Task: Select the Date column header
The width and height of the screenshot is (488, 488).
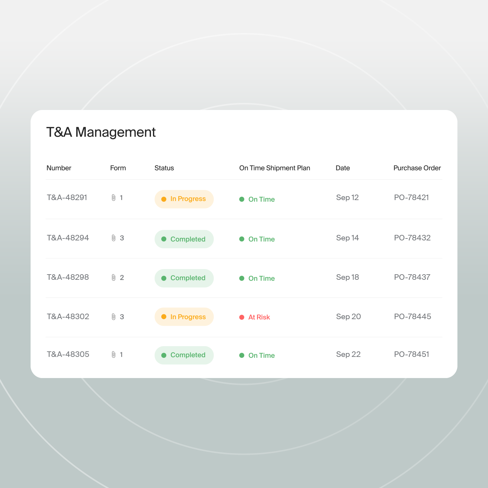Action: [343, 168]
